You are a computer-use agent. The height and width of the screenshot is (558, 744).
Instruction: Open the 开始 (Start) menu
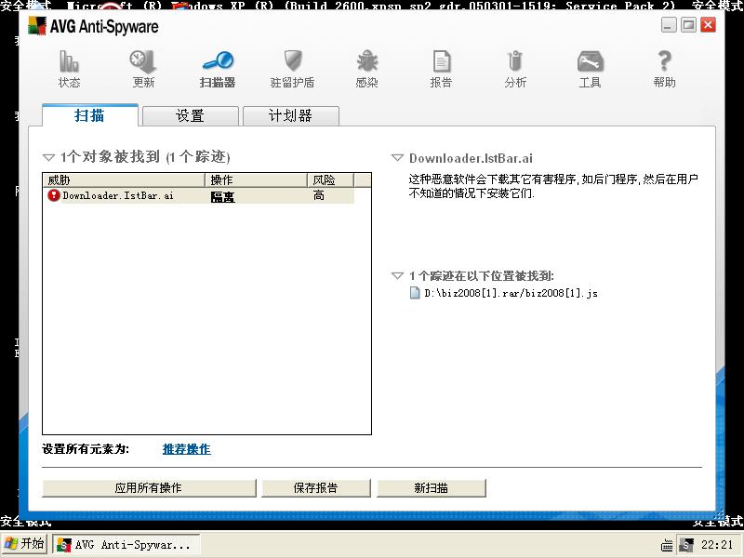[24, 544]
